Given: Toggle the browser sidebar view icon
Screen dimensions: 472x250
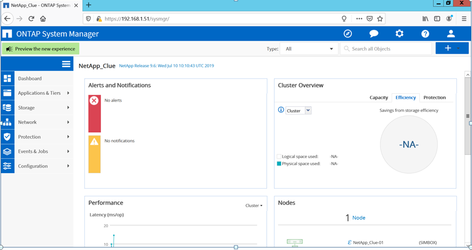Looking at the screenshot, I should [x=437, y=19].
